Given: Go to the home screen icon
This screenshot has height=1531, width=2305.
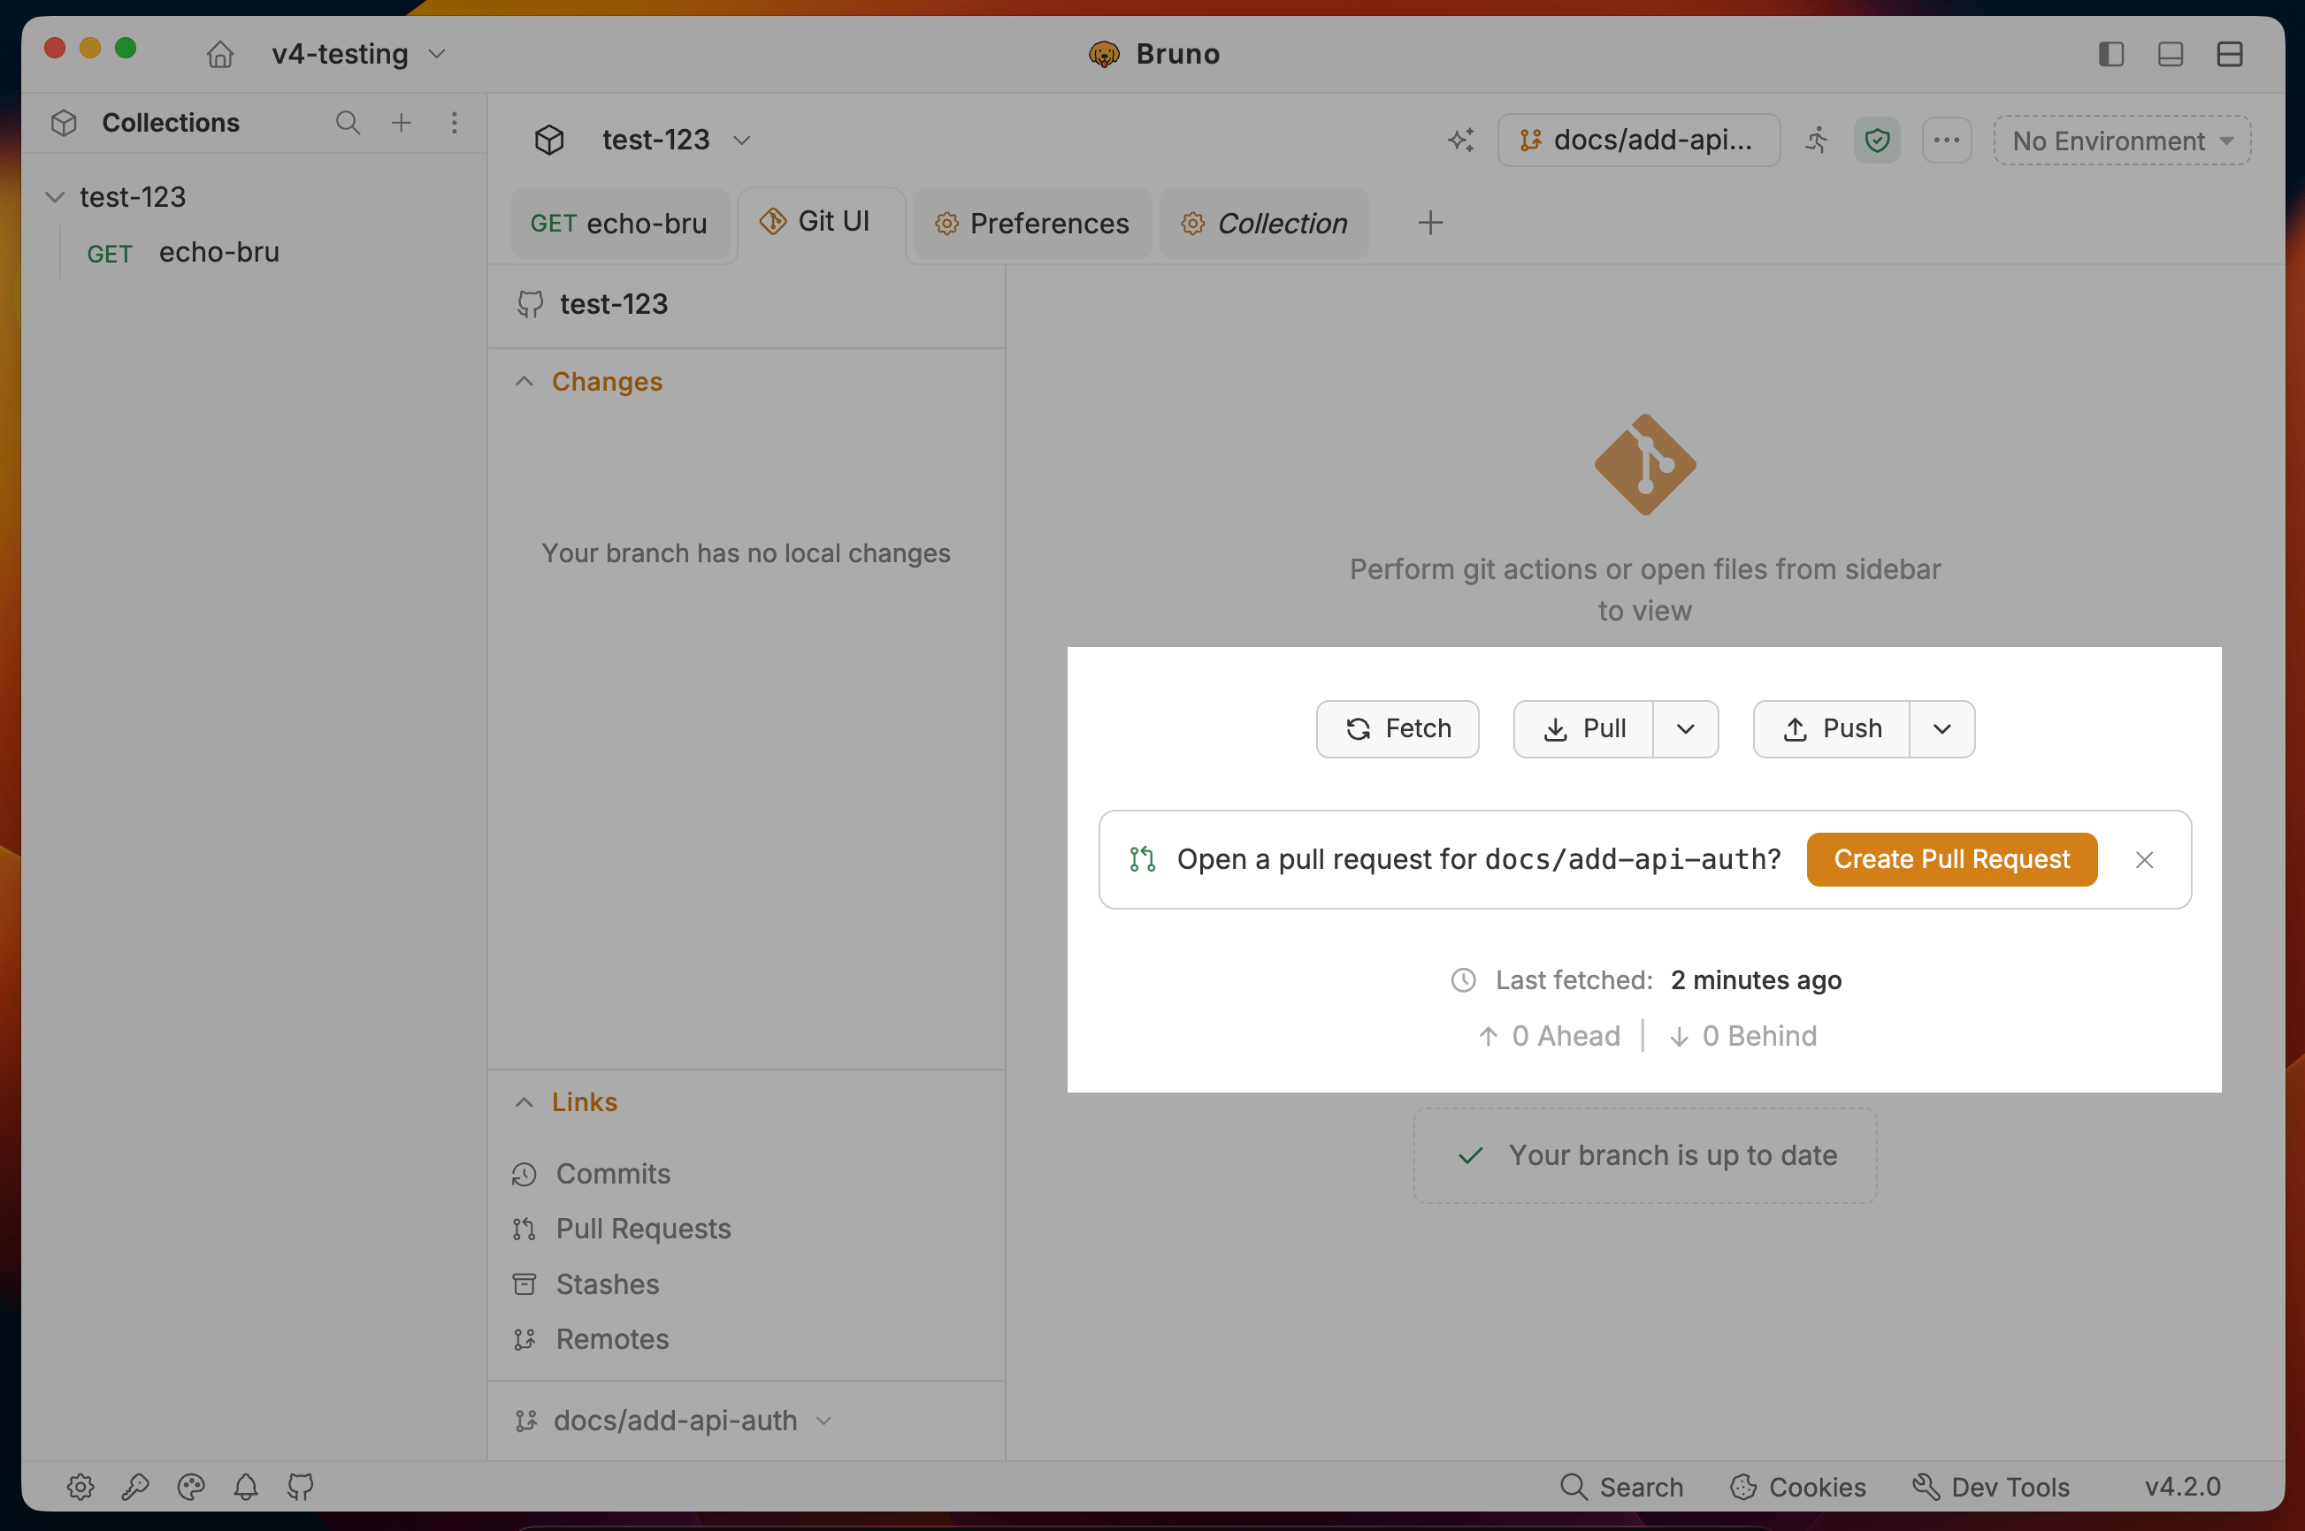Looking at the screenshot, I should point(220,54).
